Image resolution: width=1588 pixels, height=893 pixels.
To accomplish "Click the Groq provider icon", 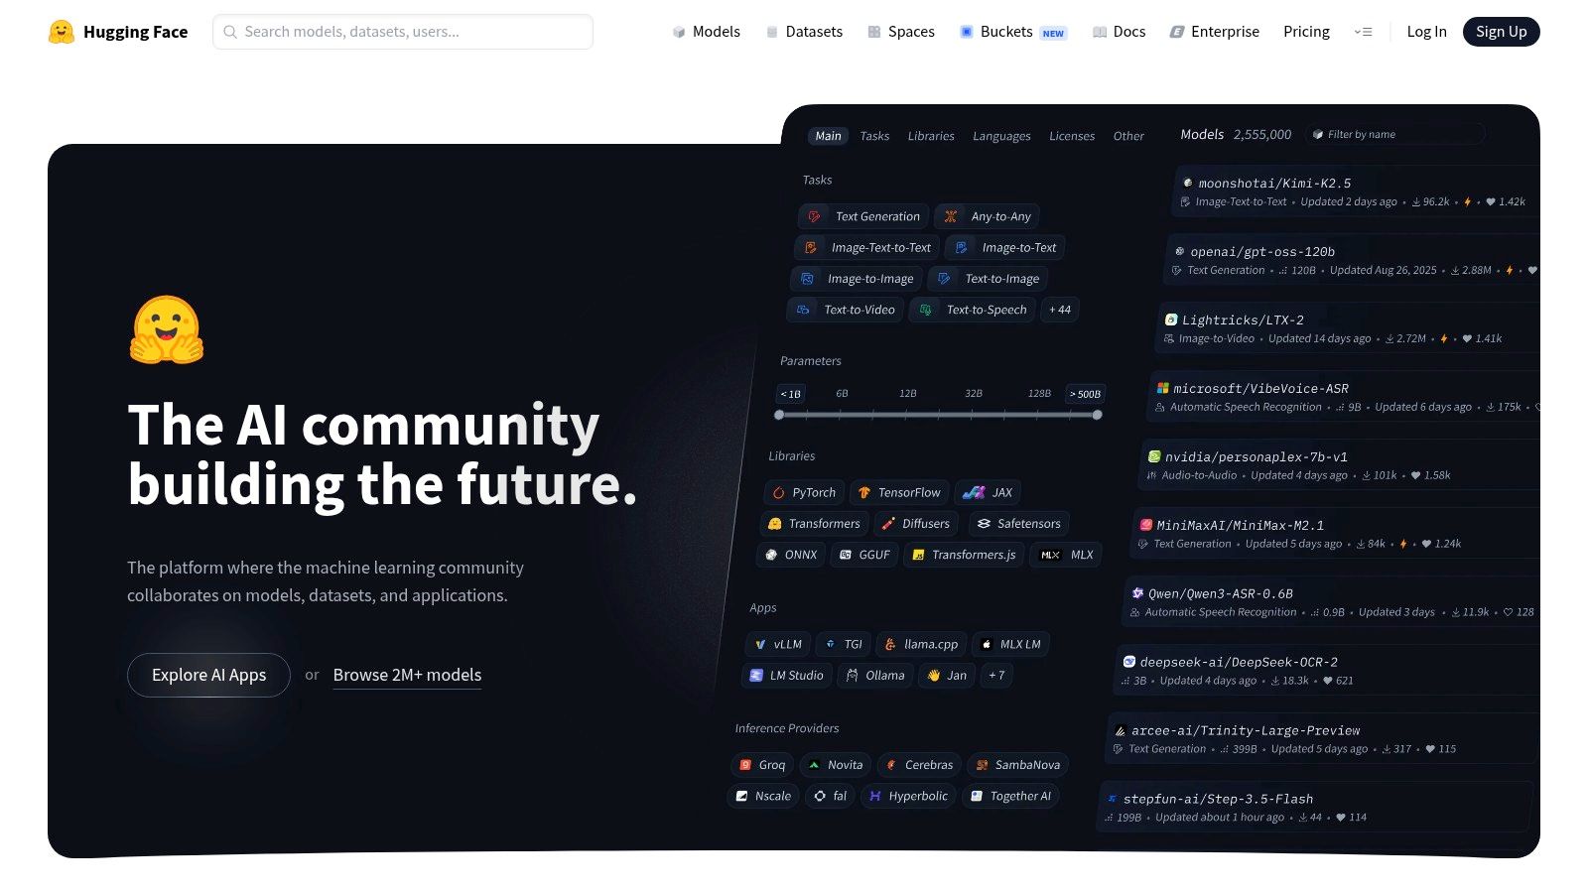I will [745, 765].
